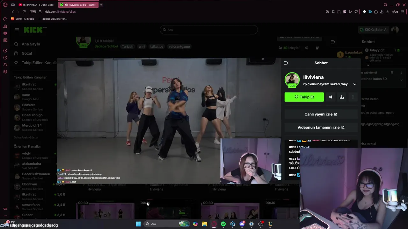Image resolution: width=408 pixels, height=229 pixels.
Task: Open the browser extensions puzzle icon
Action: pos(376,12)
